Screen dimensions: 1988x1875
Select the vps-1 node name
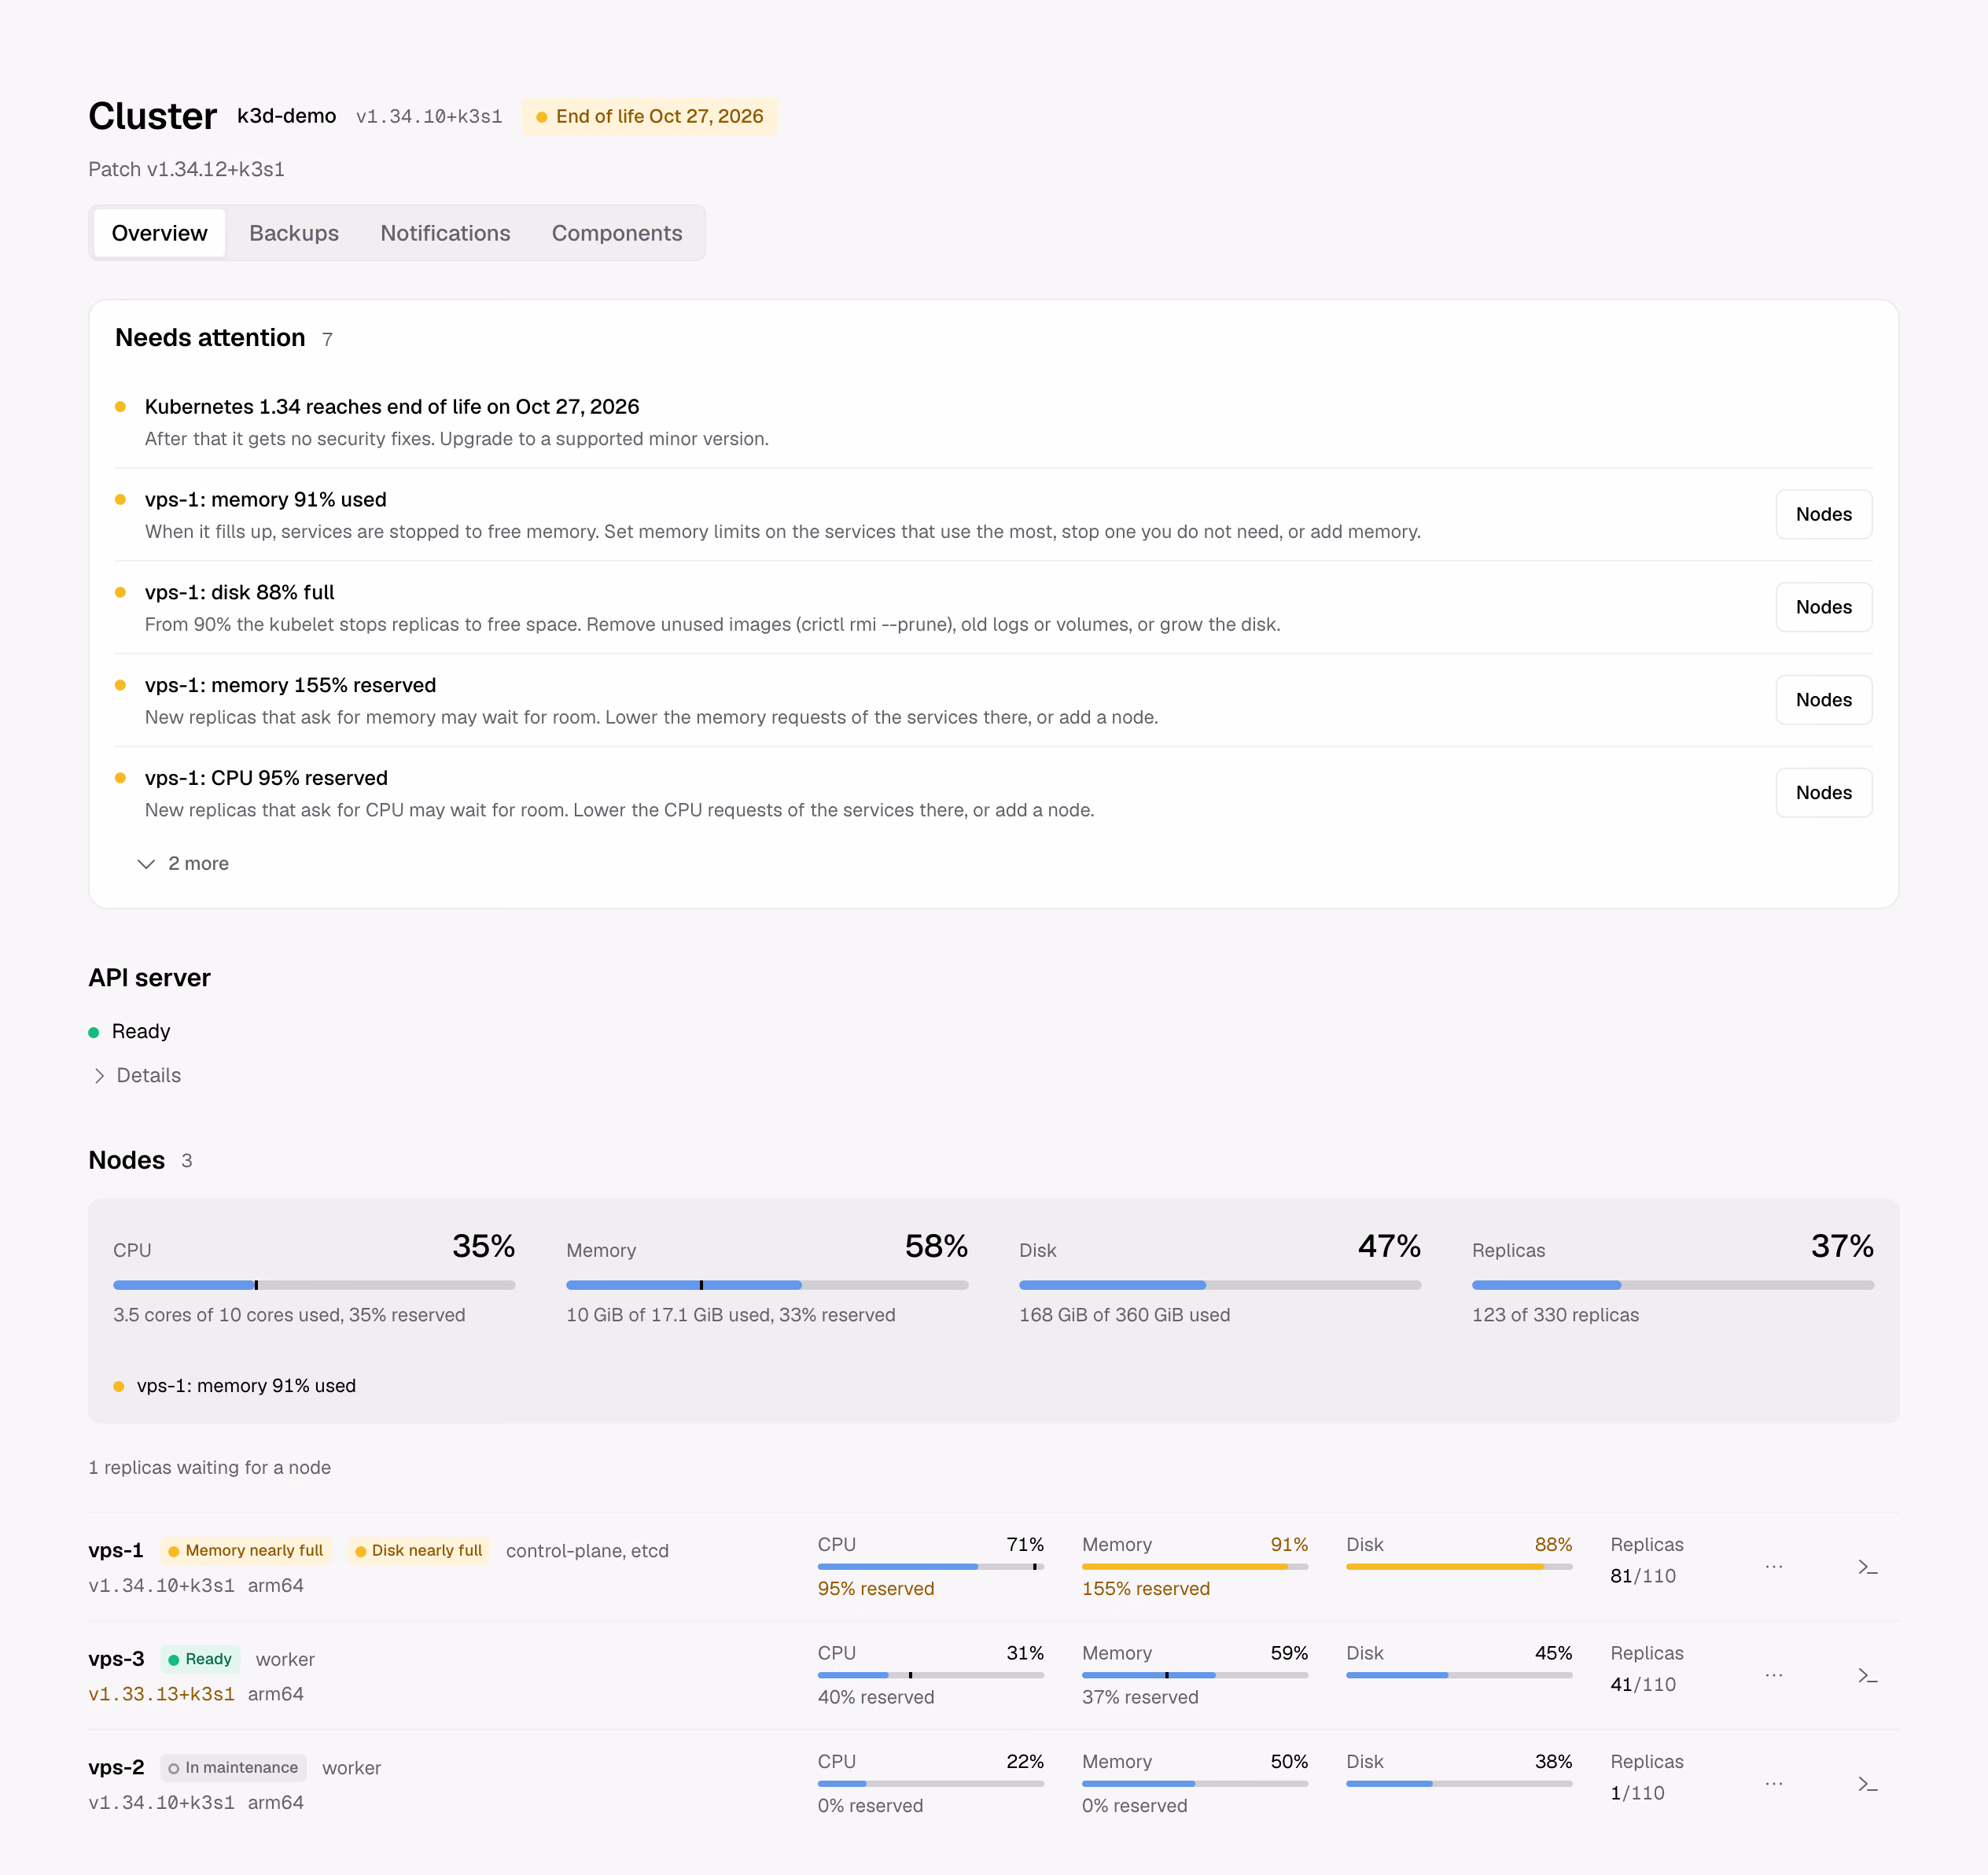[116, 1550]
